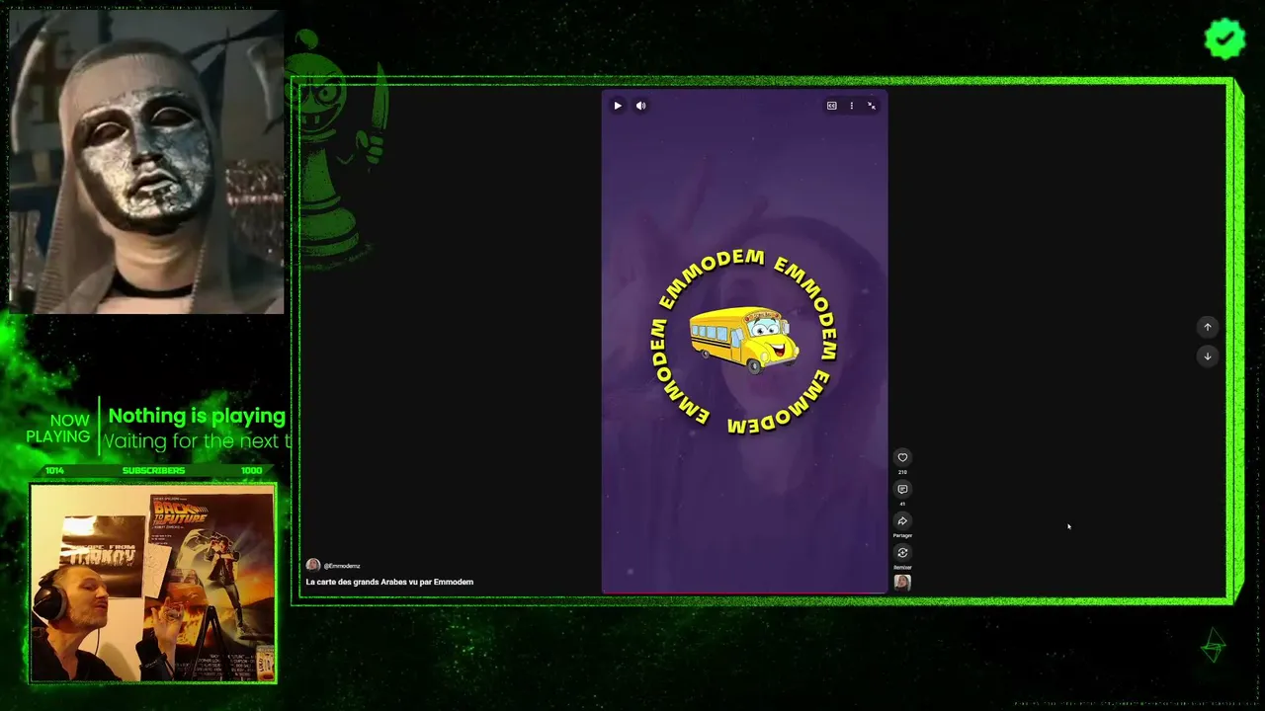Click the masked figure video panel
1265x711 pixels.
[x=146, y=162]
